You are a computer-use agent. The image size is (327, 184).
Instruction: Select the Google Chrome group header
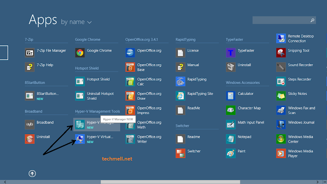click(x=87, y=39)
